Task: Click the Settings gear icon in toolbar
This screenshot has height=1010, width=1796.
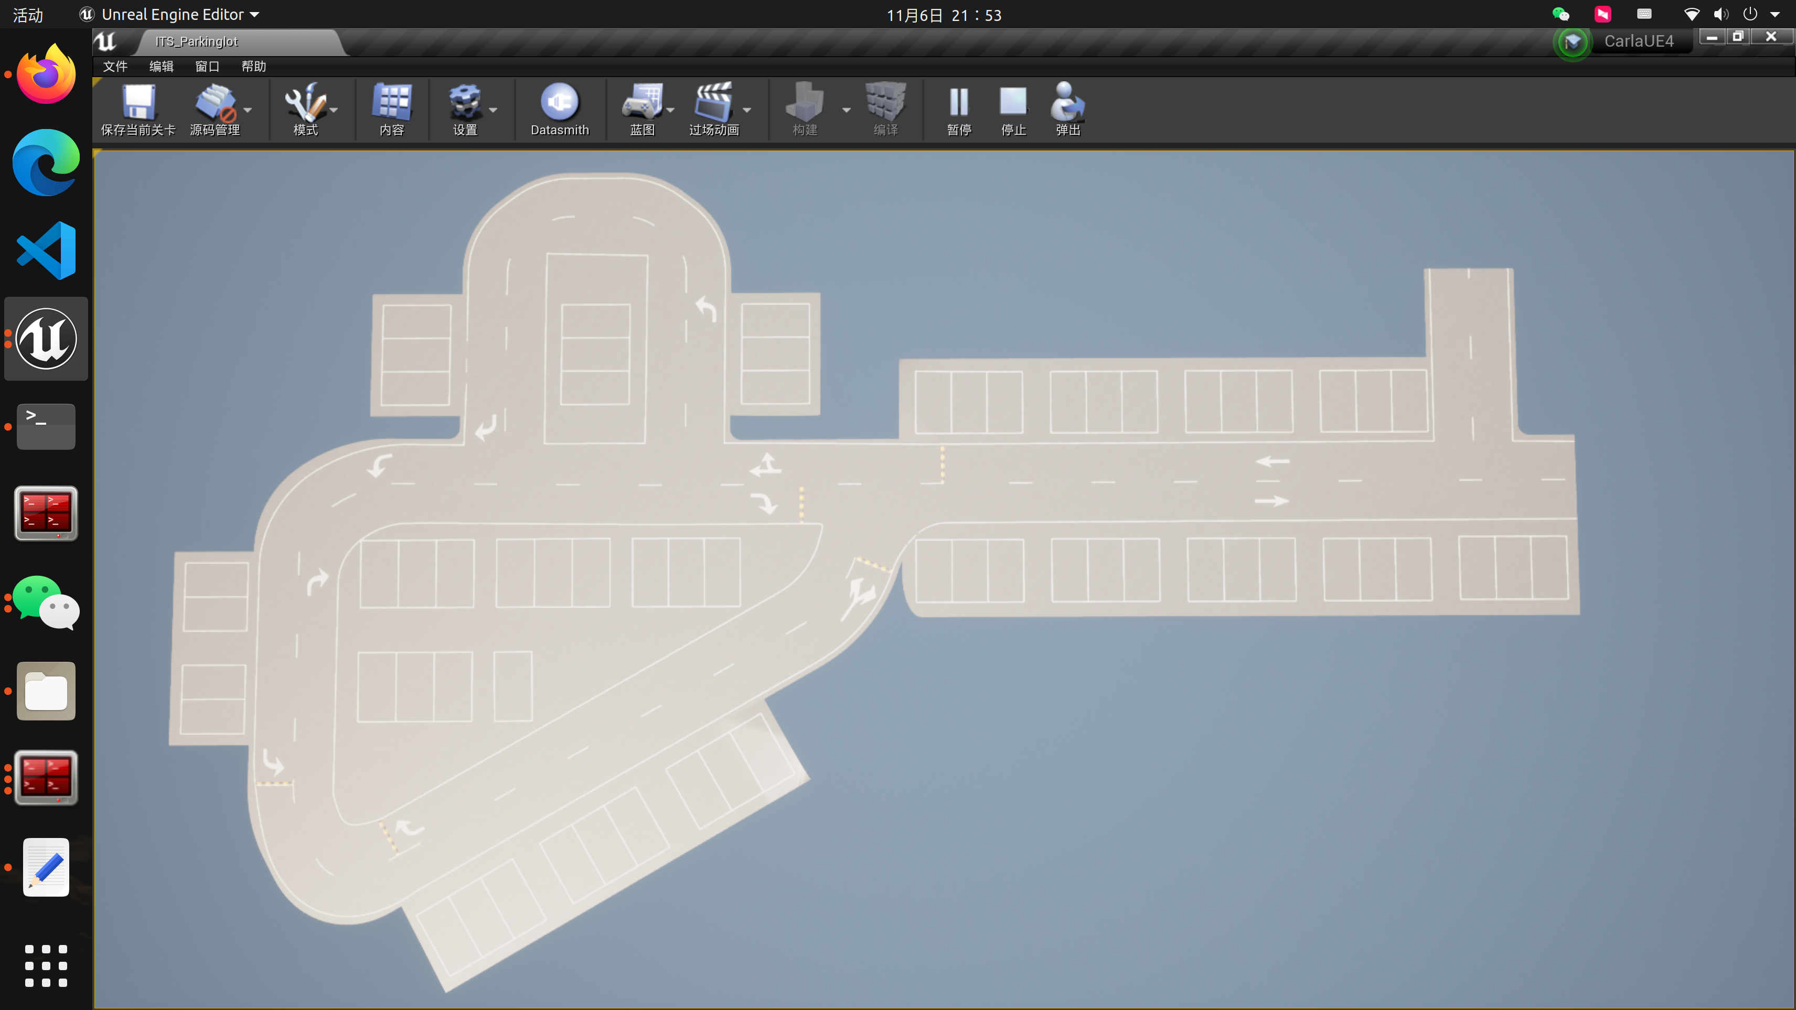Action: click(464, 102)
